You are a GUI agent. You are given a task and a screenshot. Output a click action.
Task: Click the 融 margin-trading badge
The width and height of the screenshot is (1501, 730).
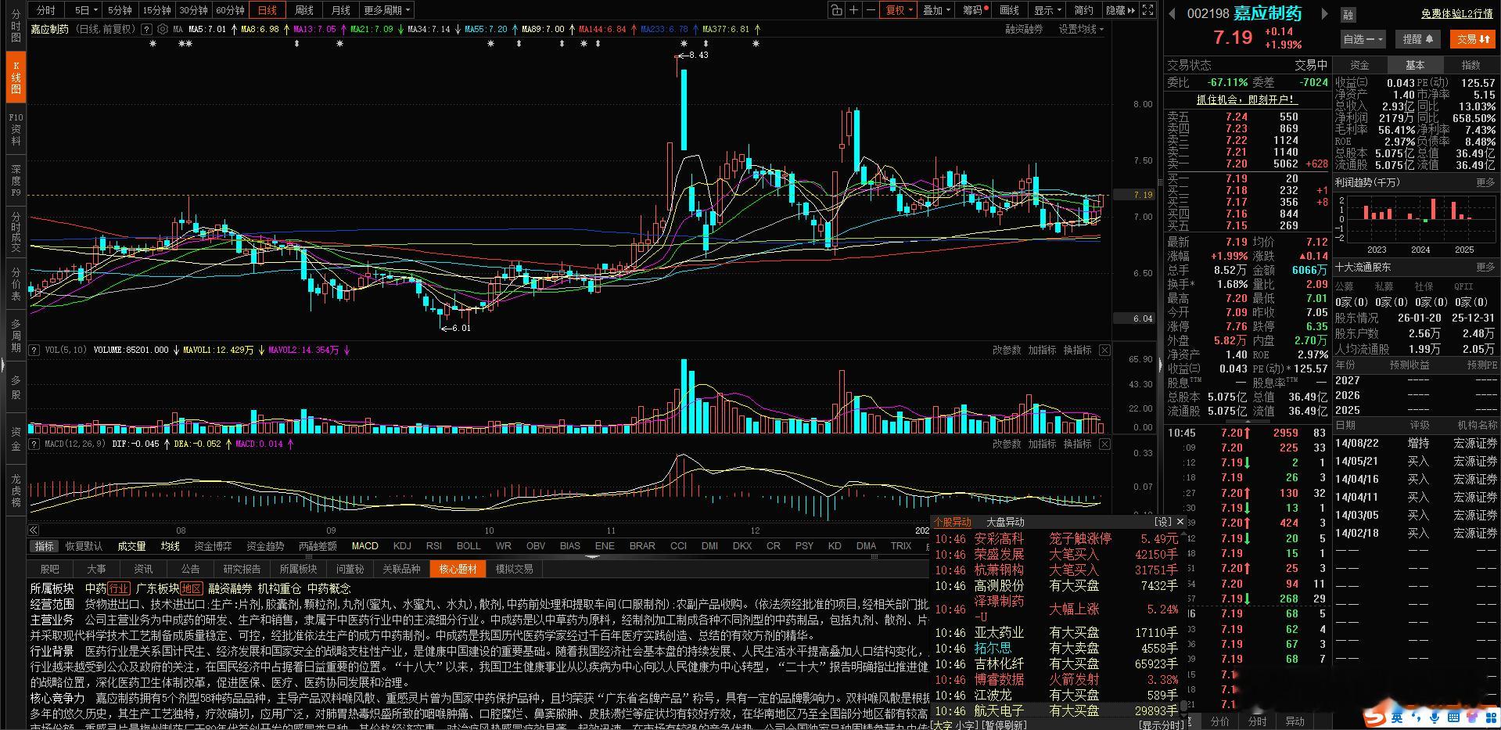[x=1348, y=14]
